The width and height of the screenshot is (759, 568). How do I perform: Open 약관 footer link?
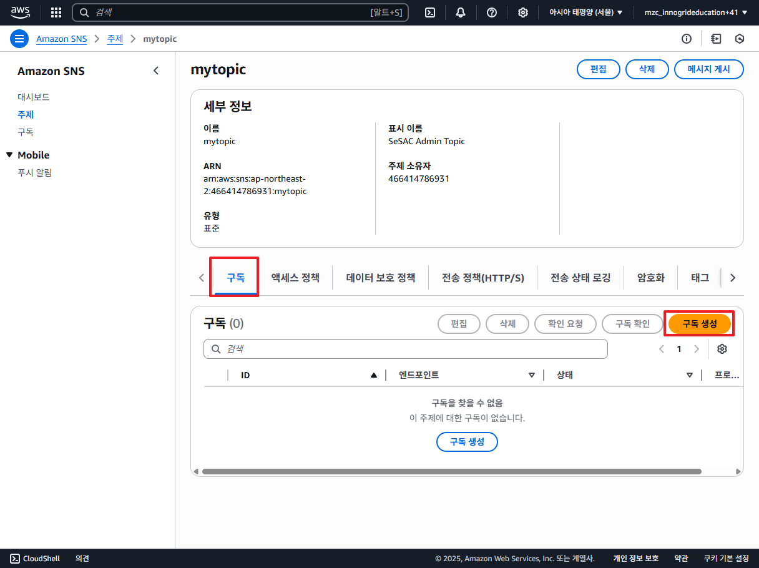click(681, 559)
